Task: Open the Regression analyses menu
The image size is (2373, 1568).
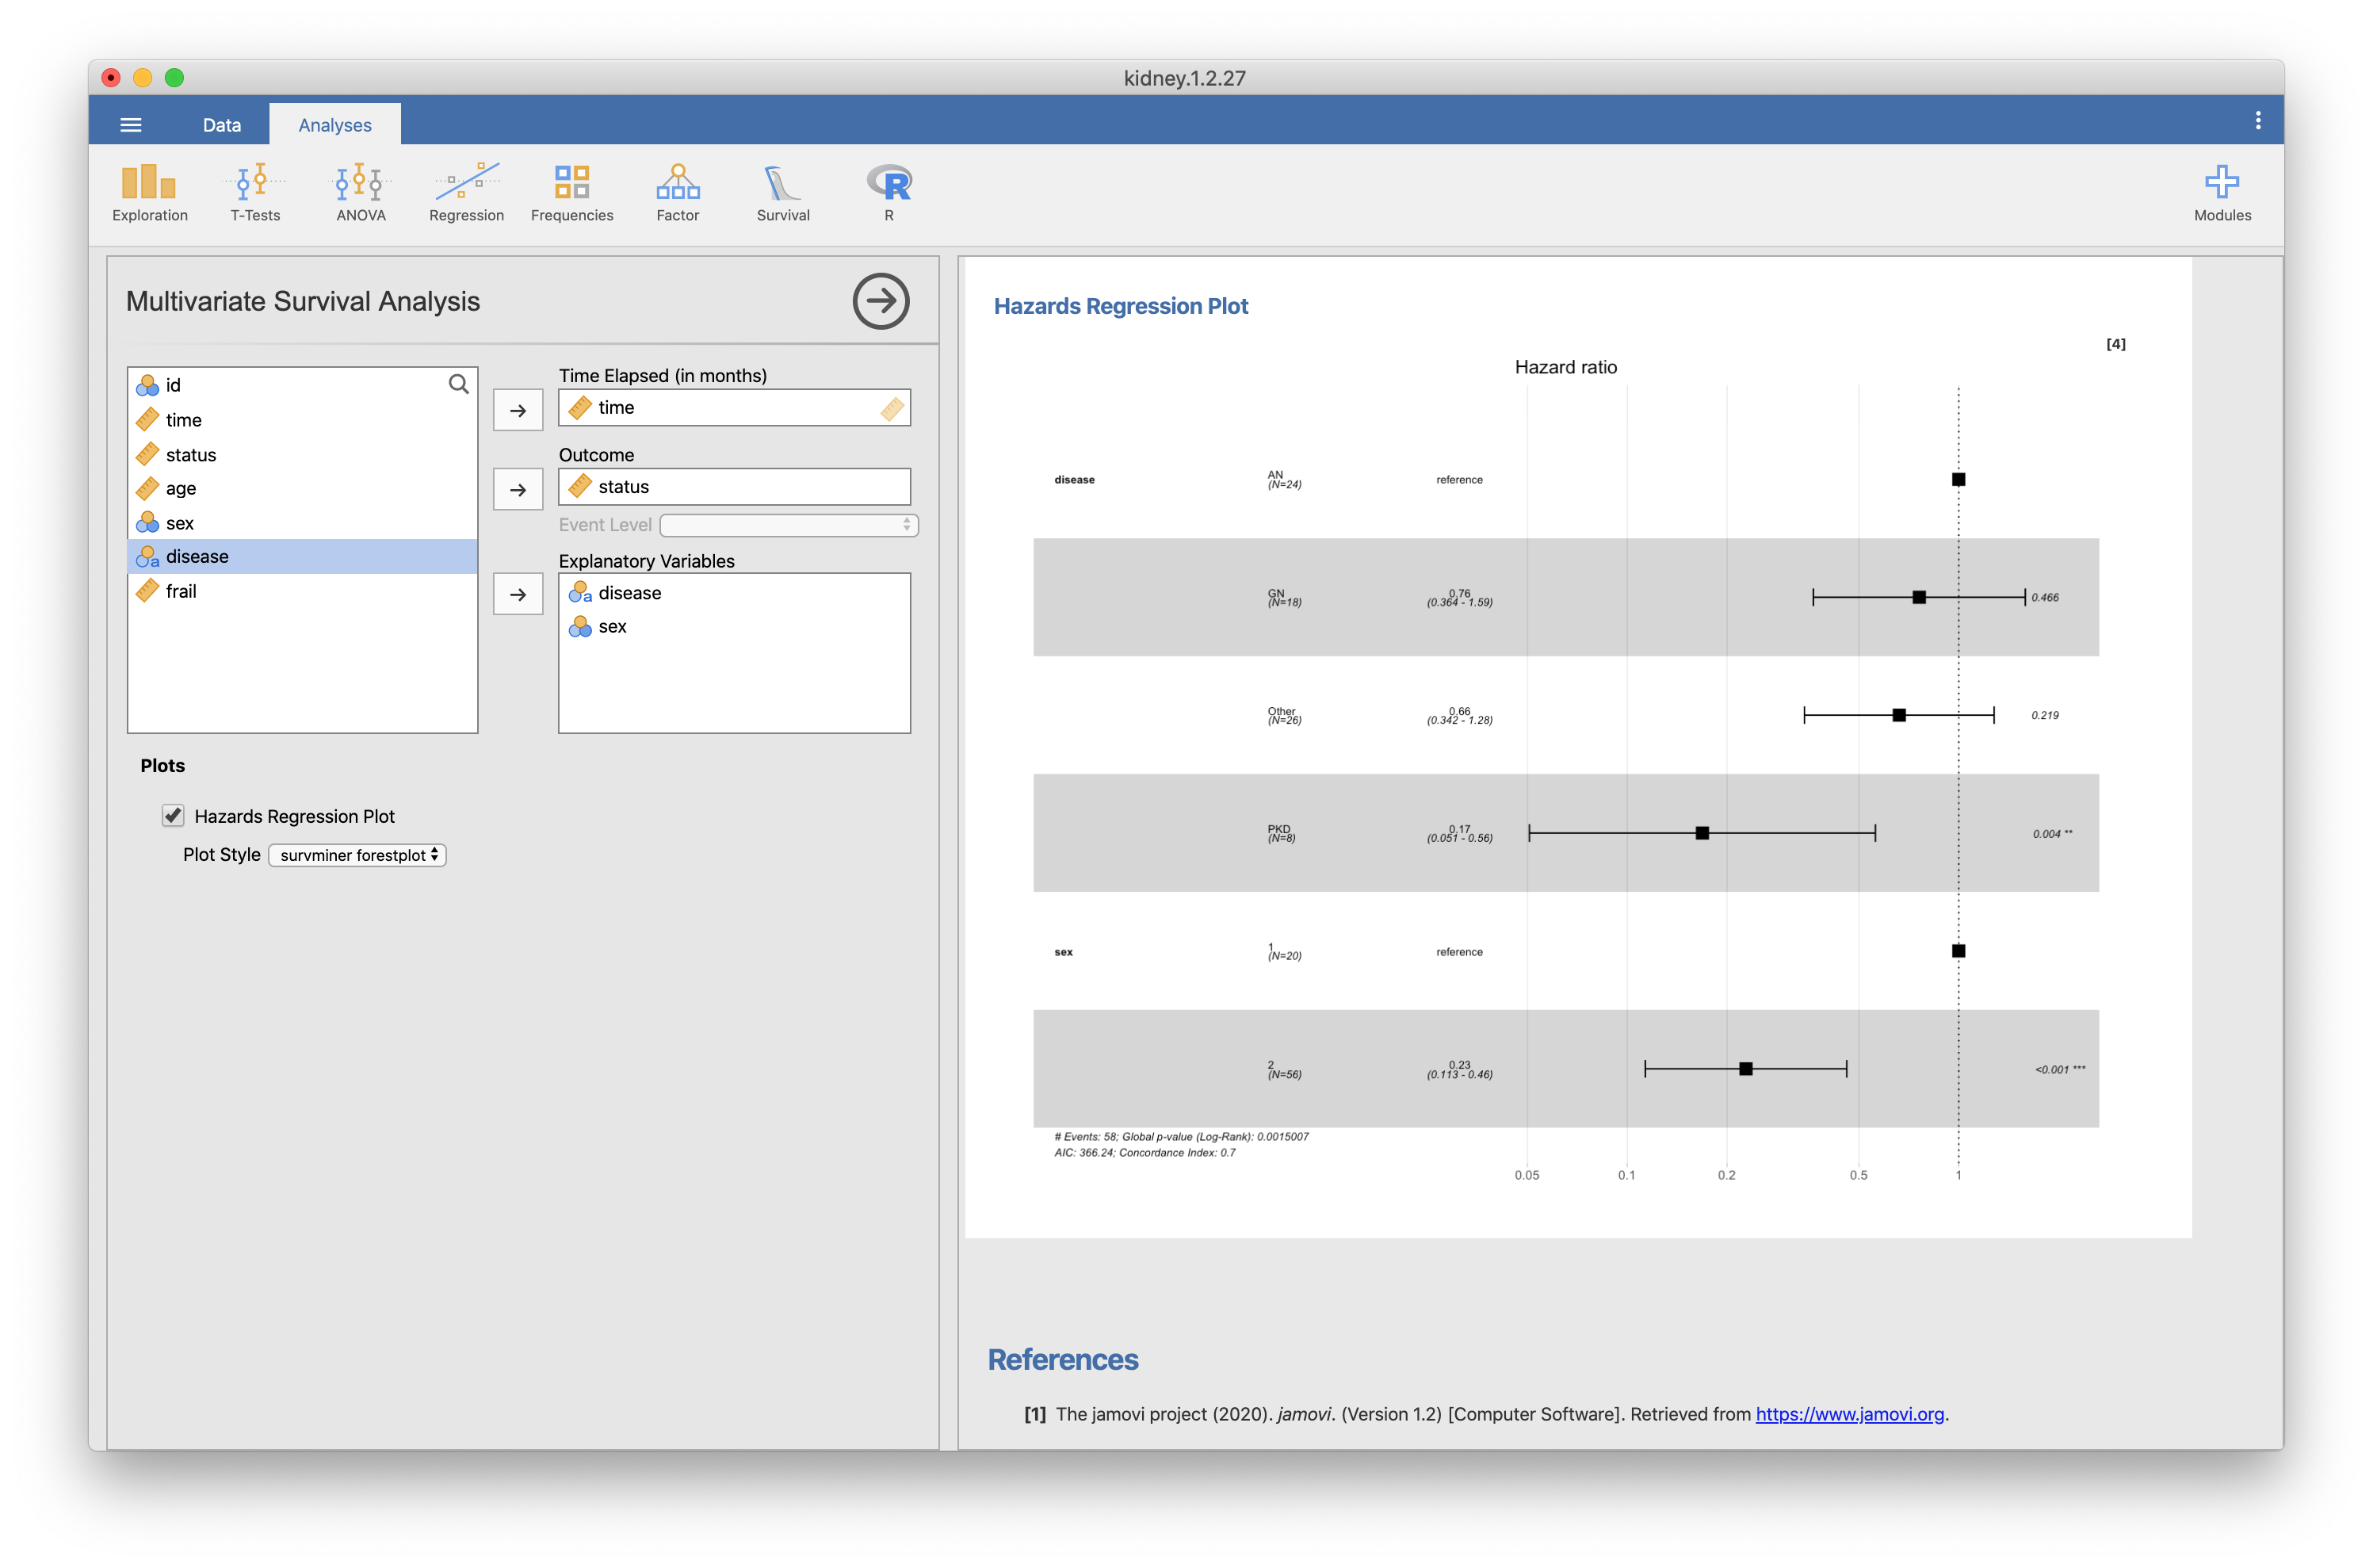Action: [x=466, y=192]
